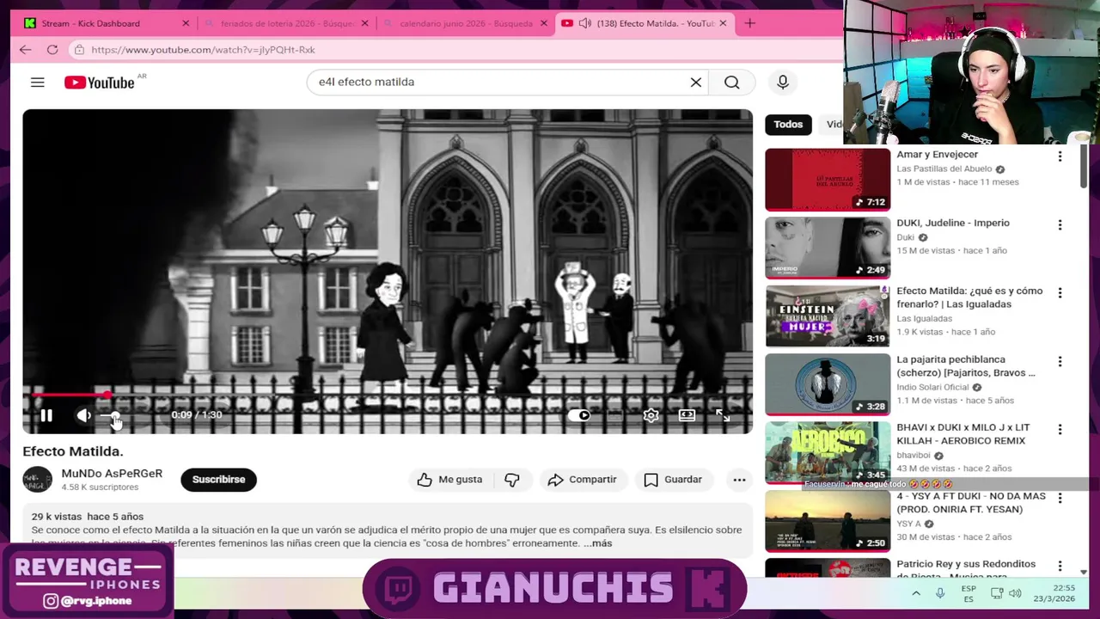1100x619 pixels.
Task: Open options menu for NO DA MAS
Action: click(1060, 499)
